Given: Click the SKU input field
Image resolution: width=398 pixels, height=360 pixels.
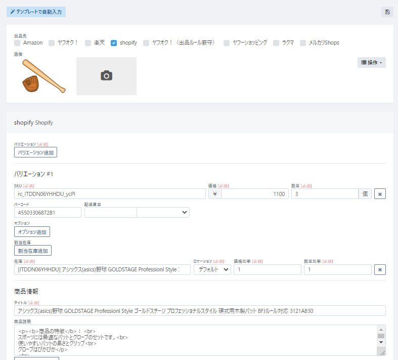Looking at the screenshot, I should click(x=110, y=194).
